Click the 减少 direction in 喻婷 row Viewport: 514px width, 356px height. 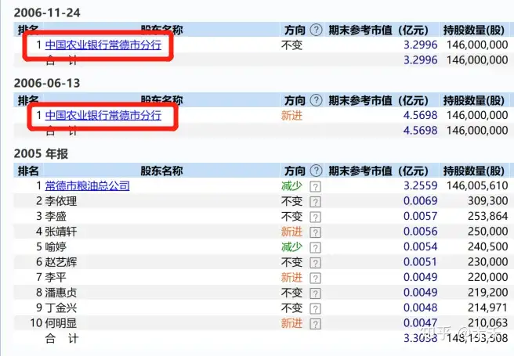click(291, 246)
